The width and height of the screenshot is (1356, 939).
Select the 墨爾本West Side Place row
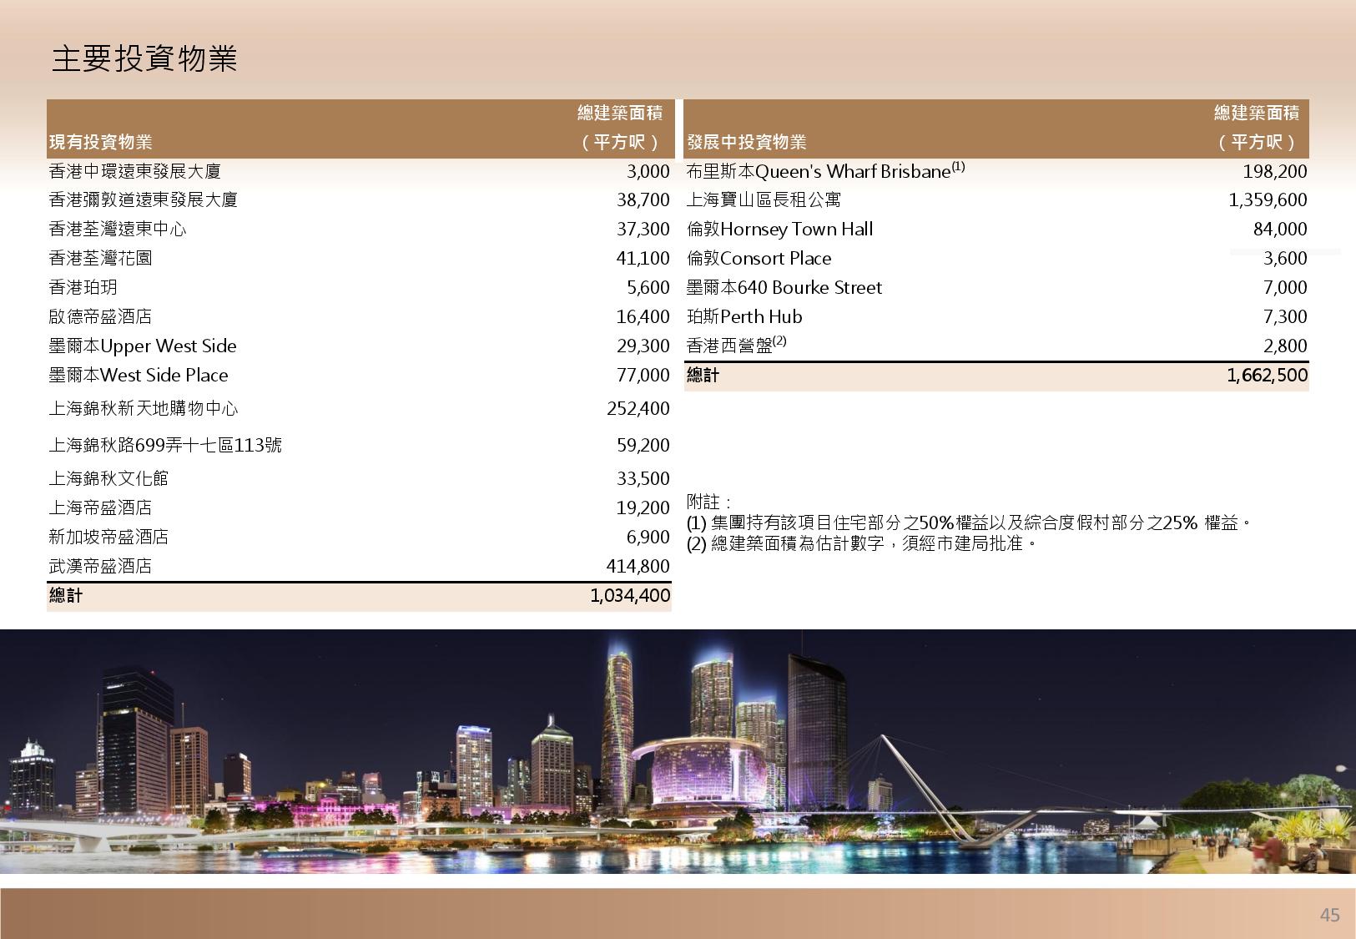[x=138, y=376]
